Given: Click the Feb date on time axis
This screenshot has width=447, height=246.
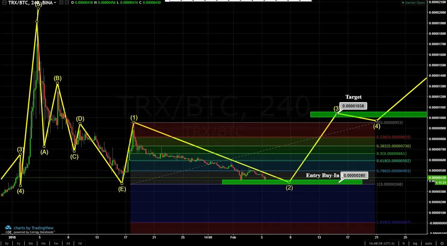Looking at the screenshot, I should point(233,237).
